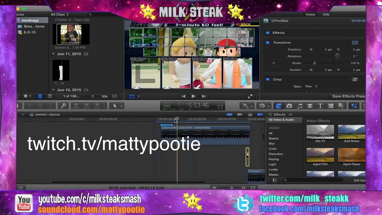Switch browser to filmstrip view

coord(40,96)
